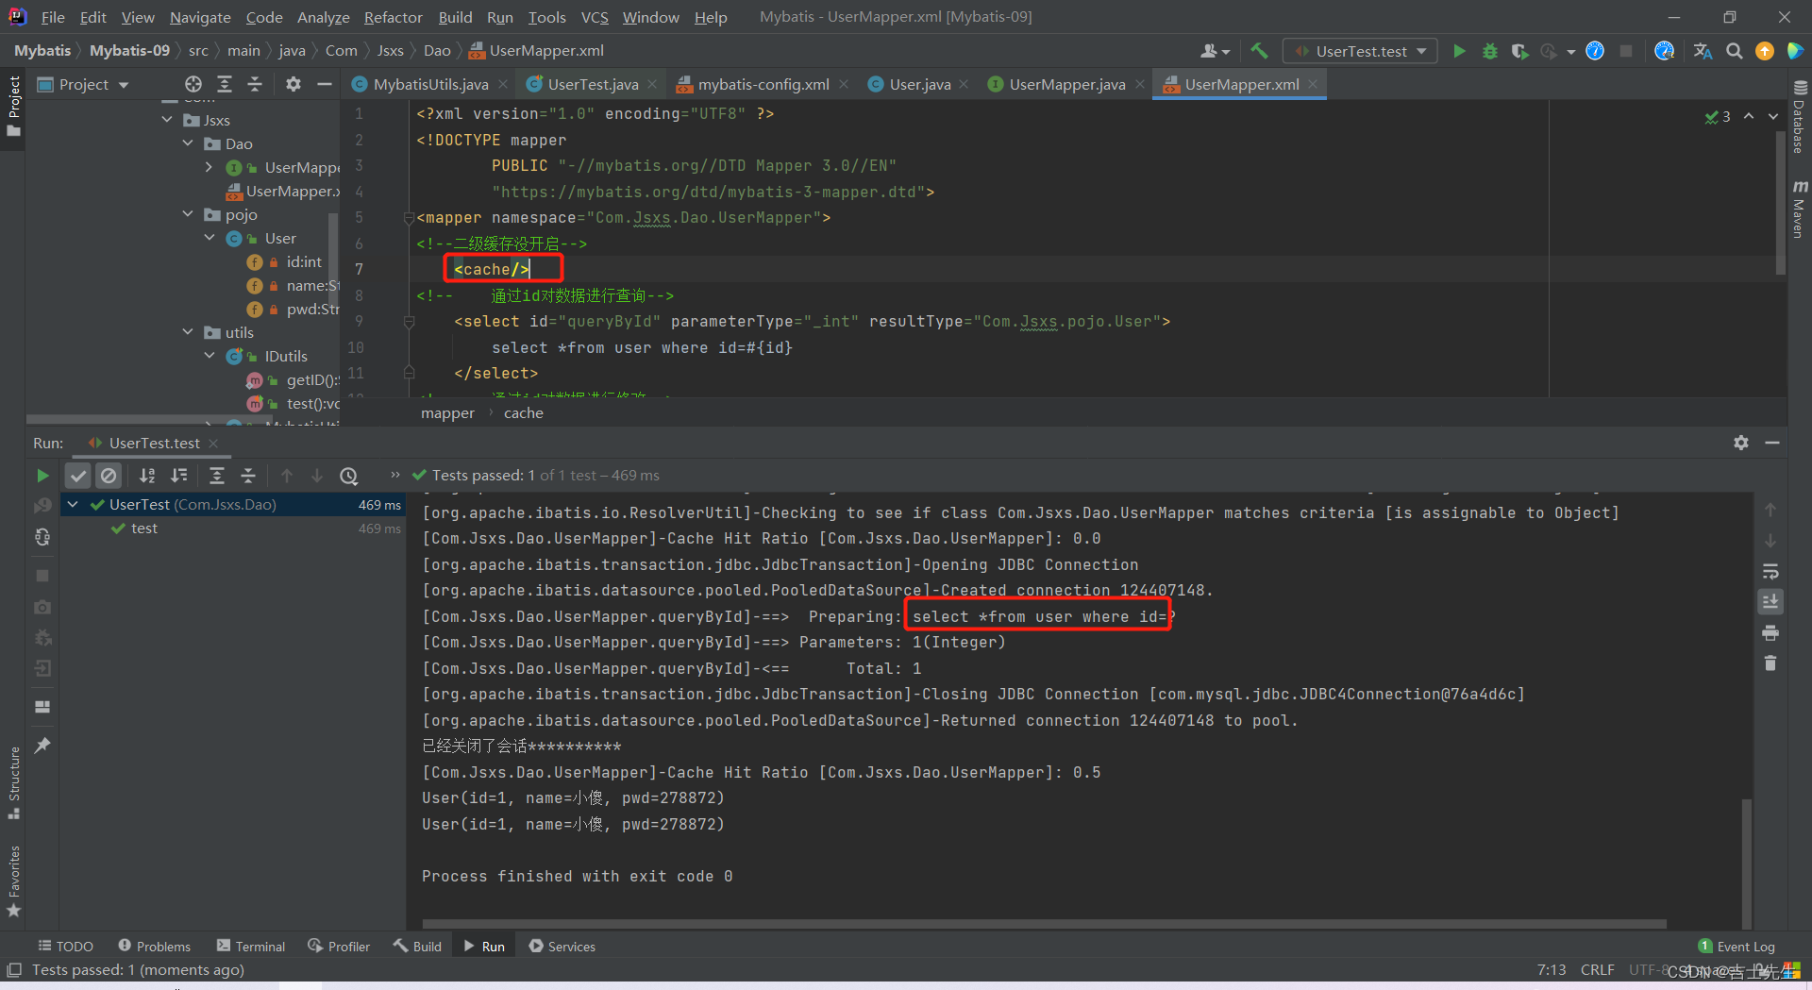Pin the Run tab
Image resolution: width=1812 pixels, height=990 pixels.
(42, 746)
